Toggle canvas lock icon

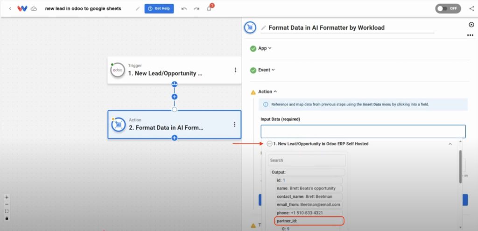[7, 218]
